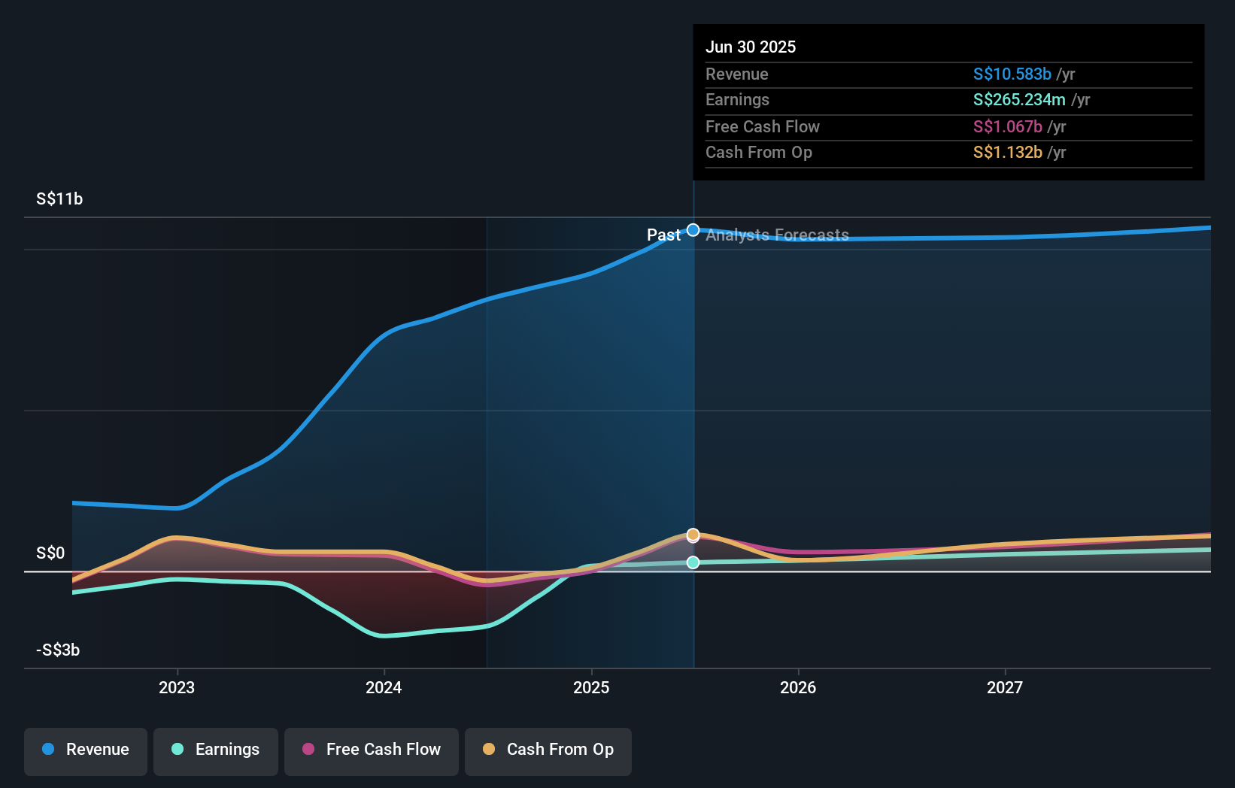
Task: Click the 2026 axis label
Action: click(800, 686)
